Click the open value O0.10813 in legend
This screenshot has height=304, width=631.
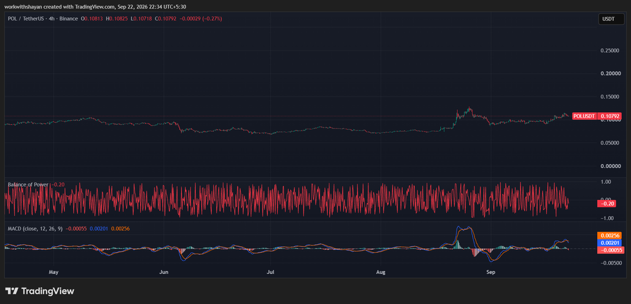click(92, 19)
